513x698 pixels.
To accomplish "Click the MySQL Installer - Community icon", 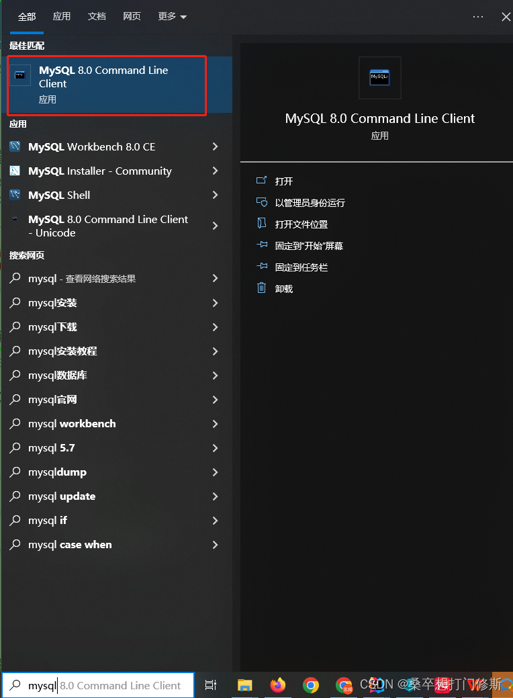I will (x=15, y=171).
